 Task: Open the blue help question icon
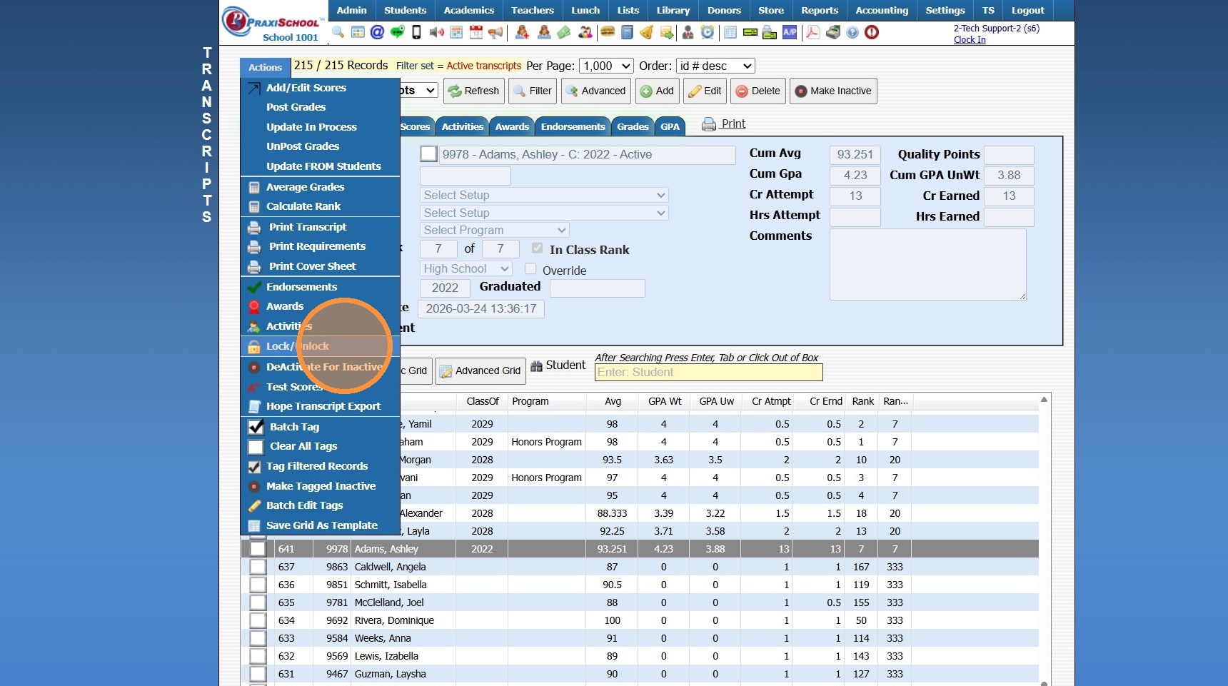(852, 32)
